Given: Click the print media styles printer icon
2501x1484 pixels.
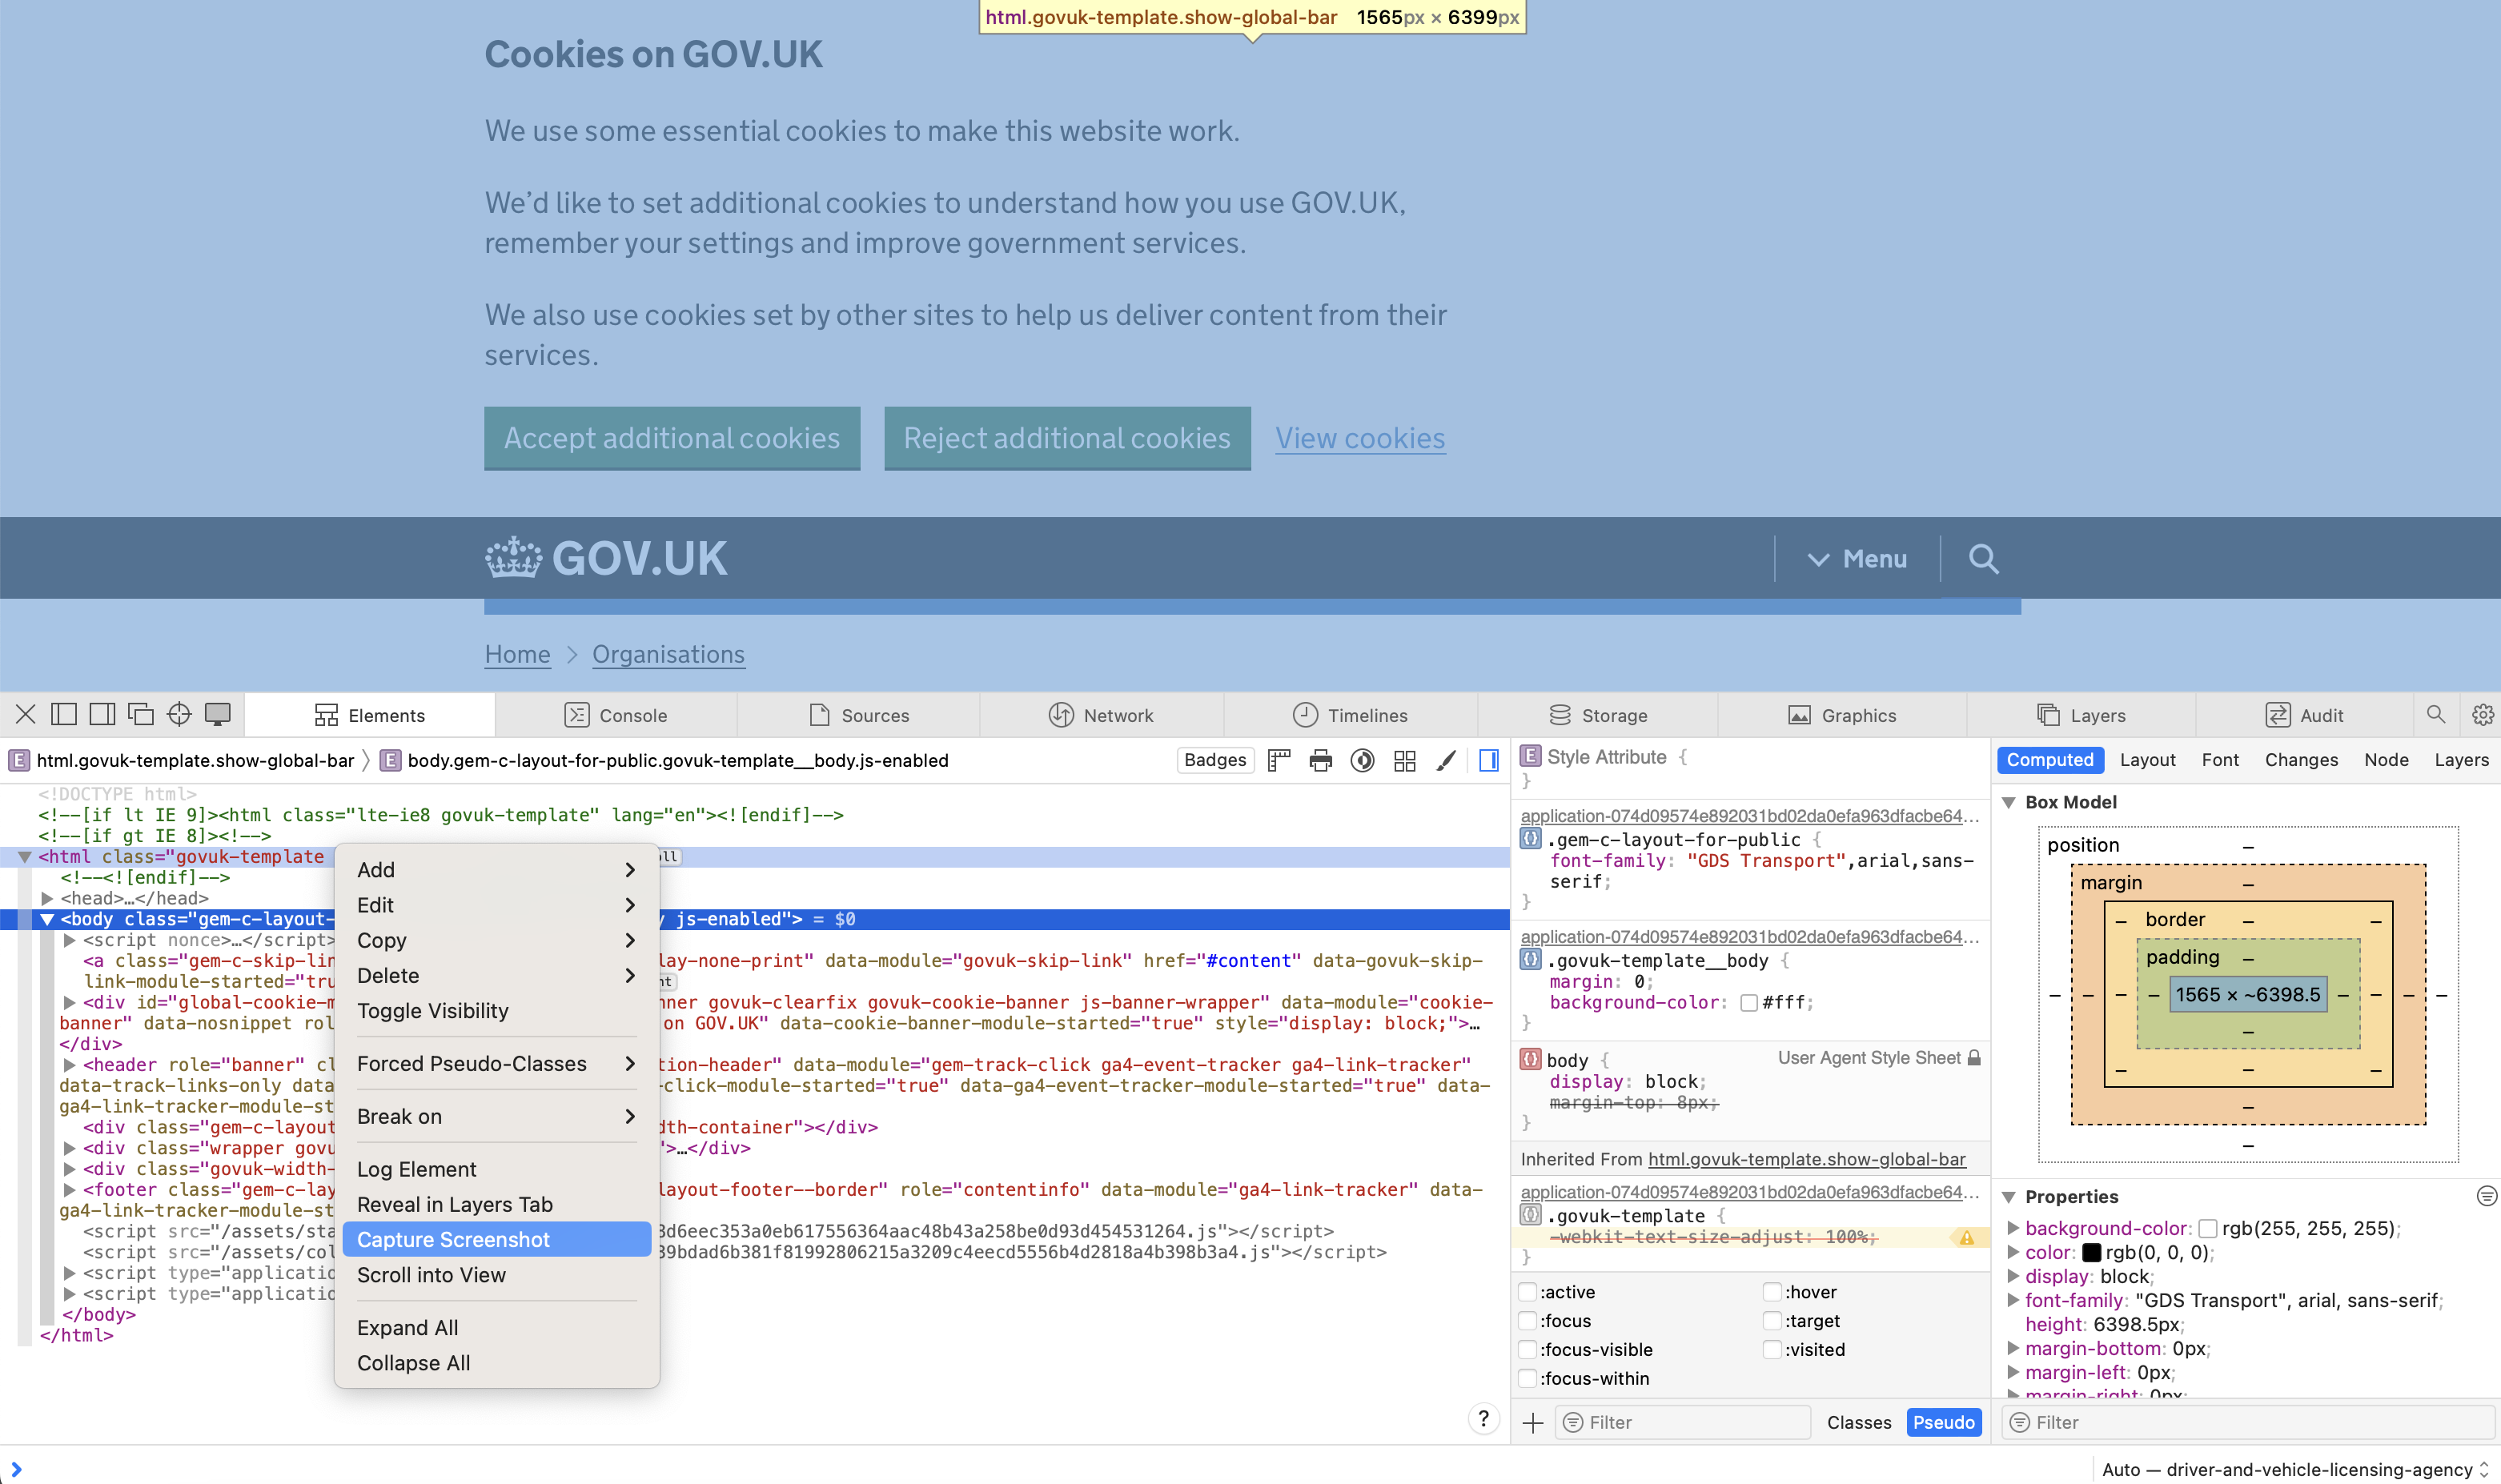Looking at the screenshot, I should coord(1320,760).
